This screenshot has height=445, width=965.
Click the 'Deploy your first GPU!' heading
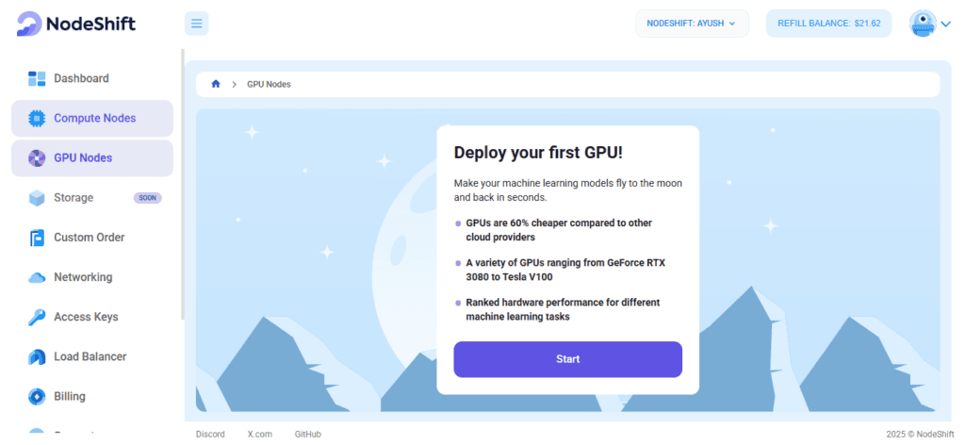[538, 153]
